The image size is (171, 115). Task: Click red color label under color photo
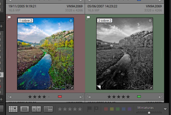tap(60, 97)
